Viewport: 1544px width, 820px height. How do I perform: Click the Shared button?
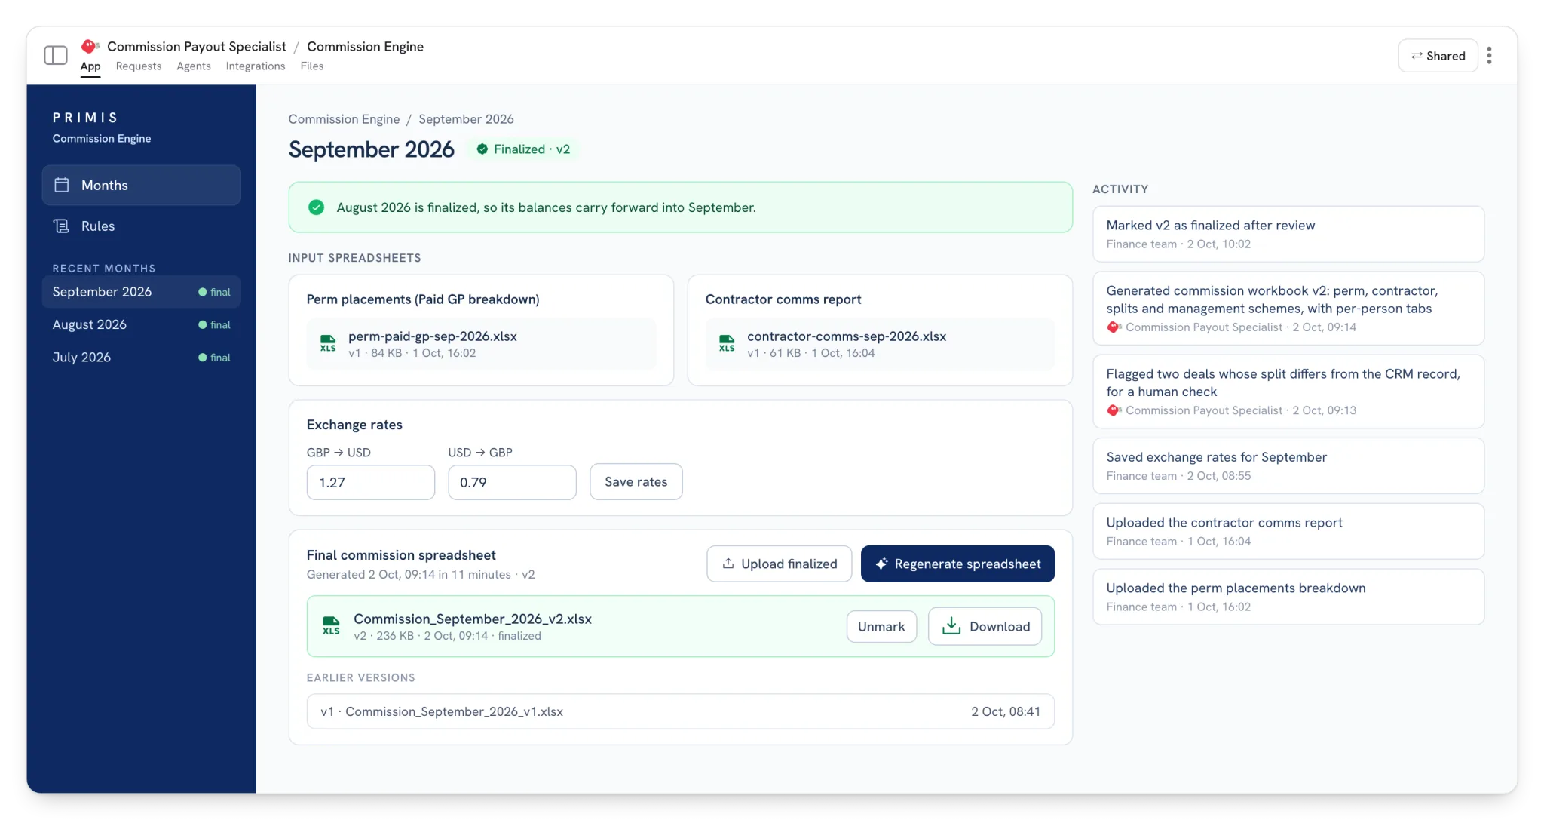tap(1438, 56)
